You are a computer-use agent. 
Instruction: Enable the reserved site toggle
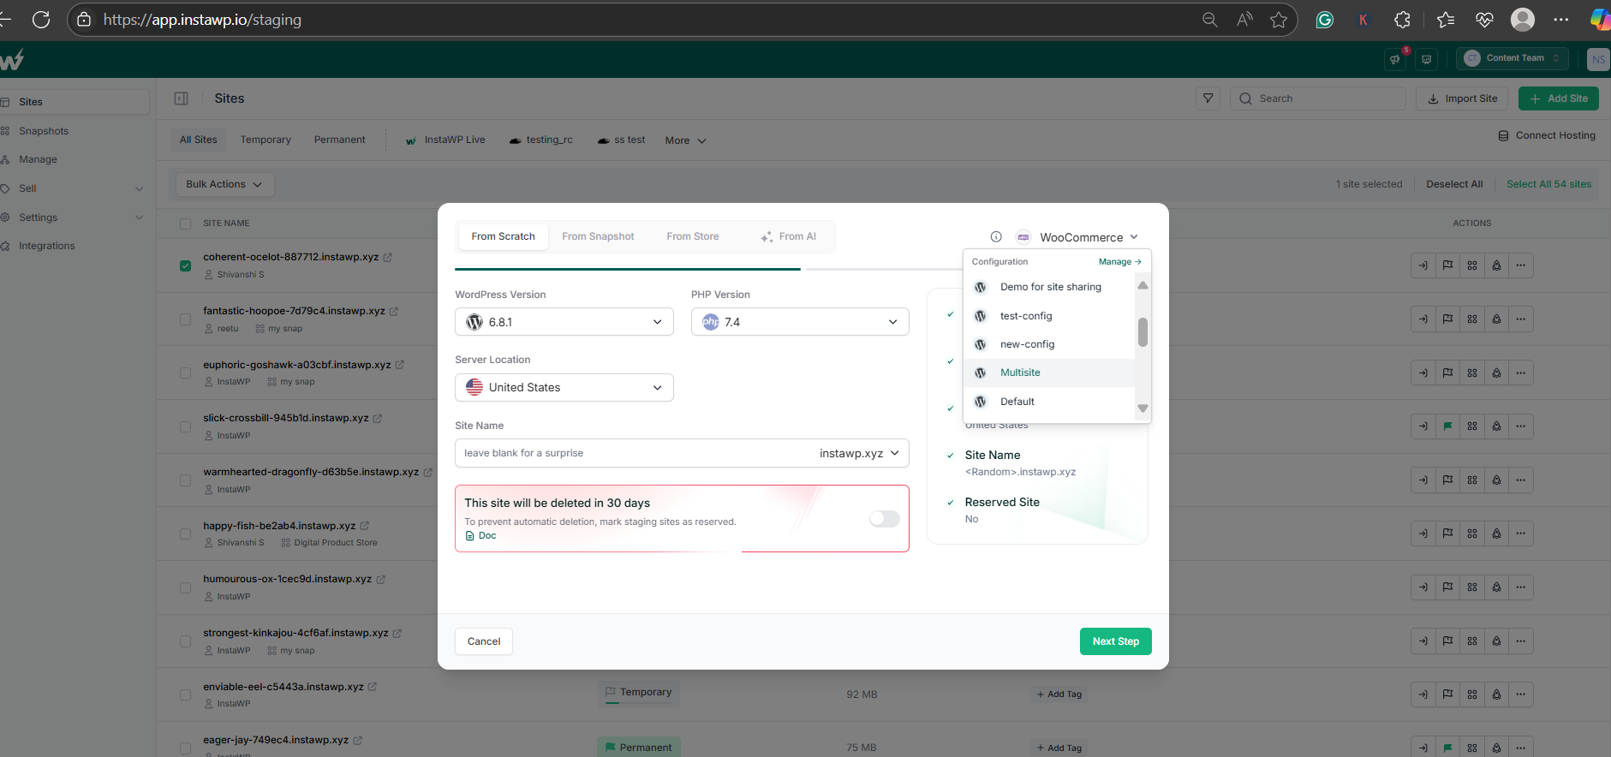pyautogui.click(x=885, y=519)
